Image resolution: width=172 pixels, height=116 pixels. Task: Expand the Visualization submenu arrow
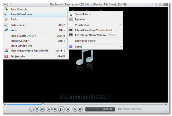[120, 25]
